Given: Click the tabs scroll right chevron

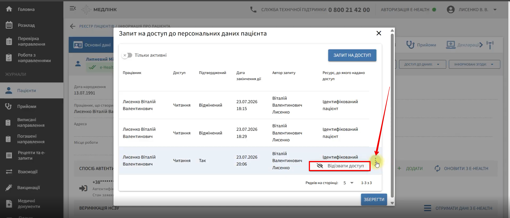Looking at the screenshot, I should click(x=481, y=45).
